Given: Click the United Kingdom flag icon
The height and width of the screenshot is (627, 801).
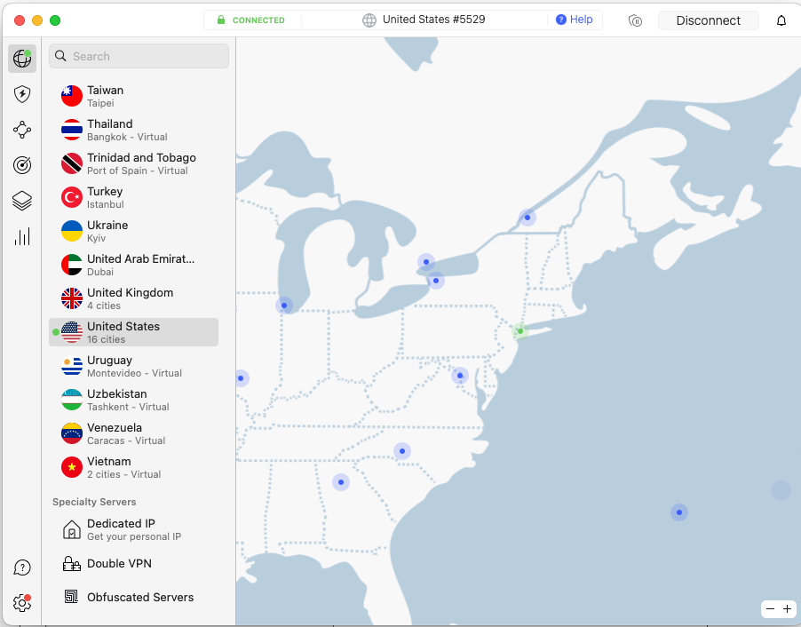Looking at the screenshot, I should 72,298.
